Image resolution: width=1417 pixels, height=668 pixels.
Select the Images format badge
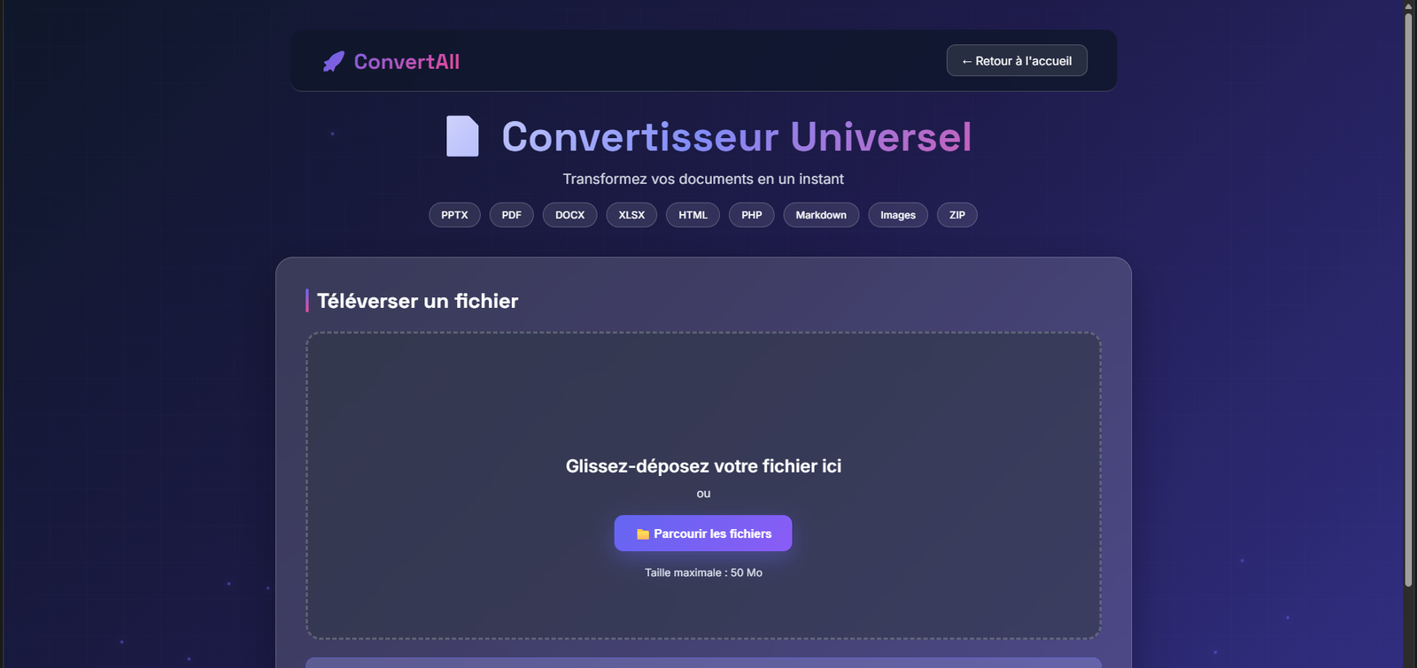coord(898,215)
